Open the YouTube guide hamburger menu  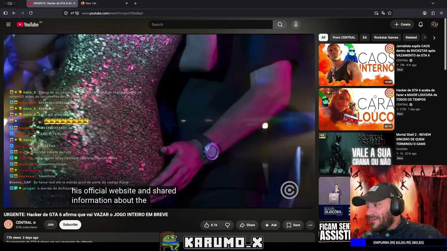coord(8,24)
